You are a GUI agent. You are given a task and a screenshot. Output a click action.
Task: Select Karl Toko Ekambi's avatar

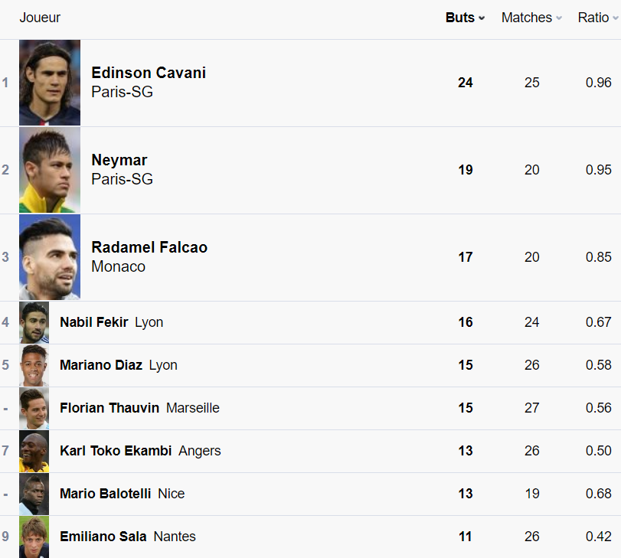34,451
